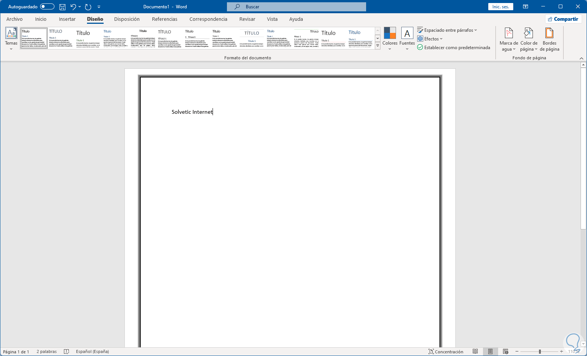This screenshot has height=356, width=587.
Task: Switch to print layout view
Action: pos(490,351)
